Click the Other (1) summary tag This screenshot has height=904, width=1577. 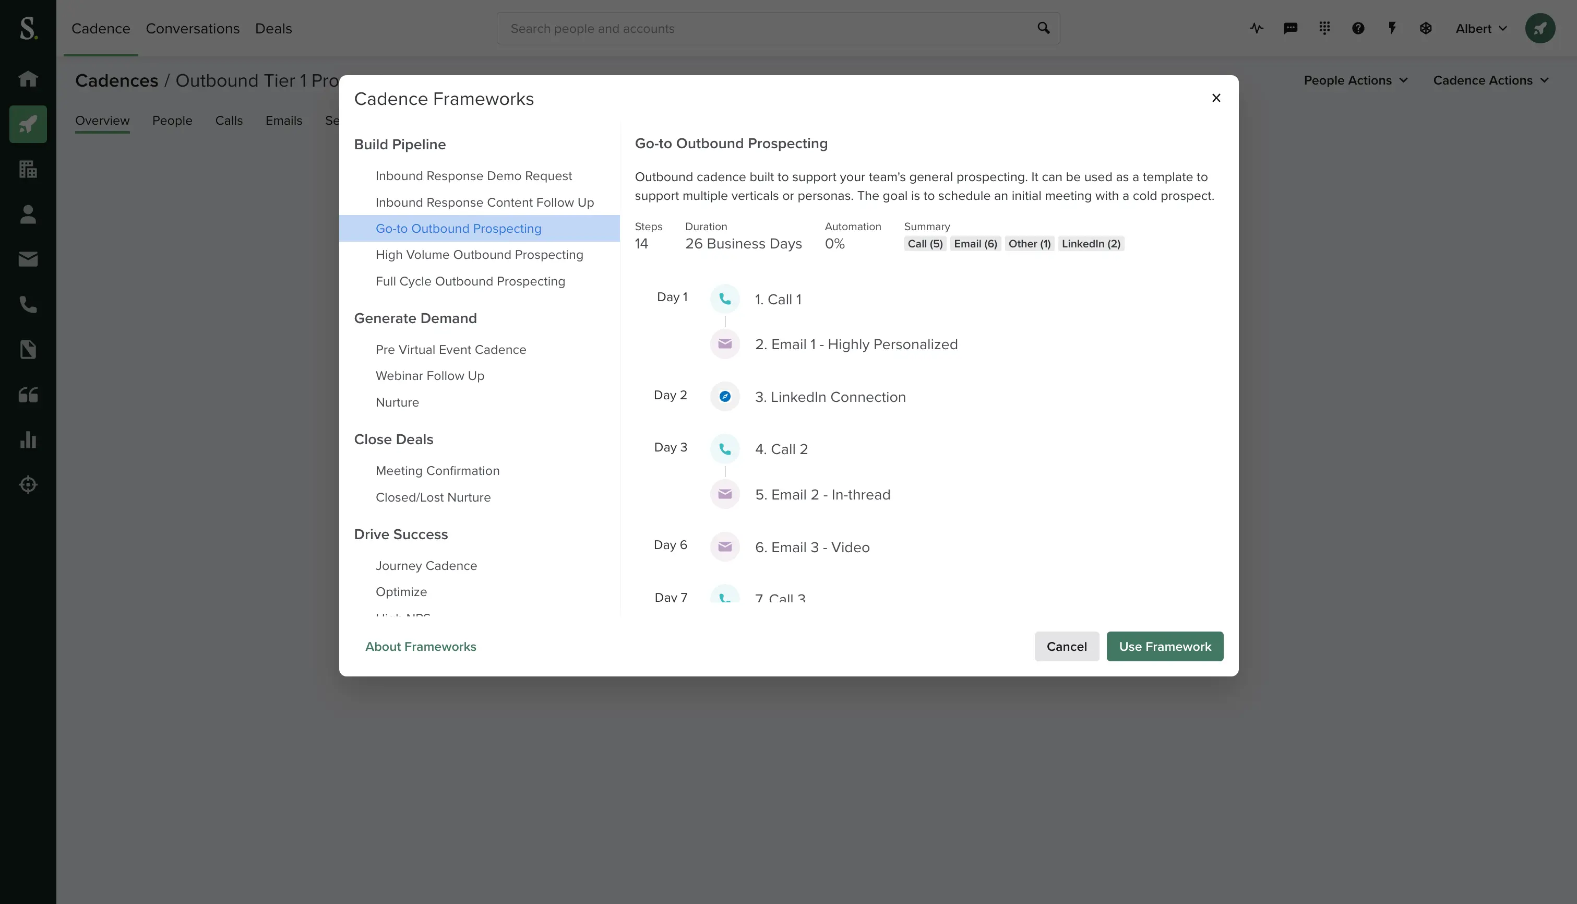point(1029,244)
